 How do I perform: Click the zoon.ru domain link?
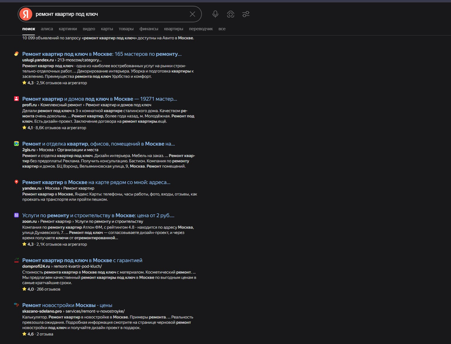point(29,221)
